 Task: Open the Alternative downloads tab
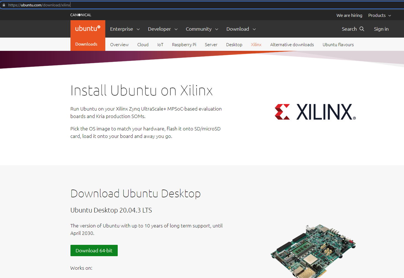click(292, 44)
